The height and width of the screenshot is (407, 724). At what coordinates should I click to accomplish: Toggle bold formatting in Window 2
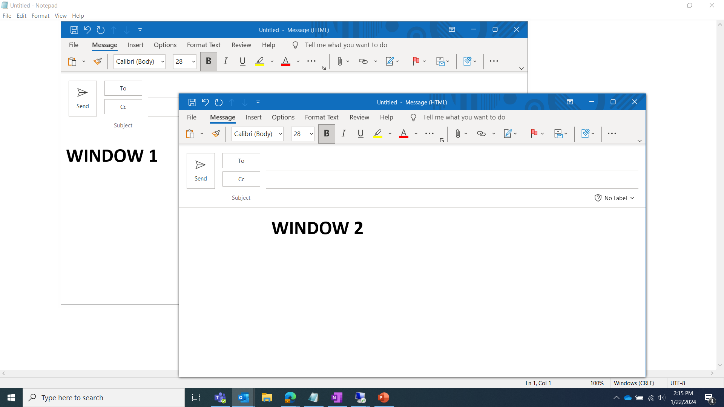point(326,134)
